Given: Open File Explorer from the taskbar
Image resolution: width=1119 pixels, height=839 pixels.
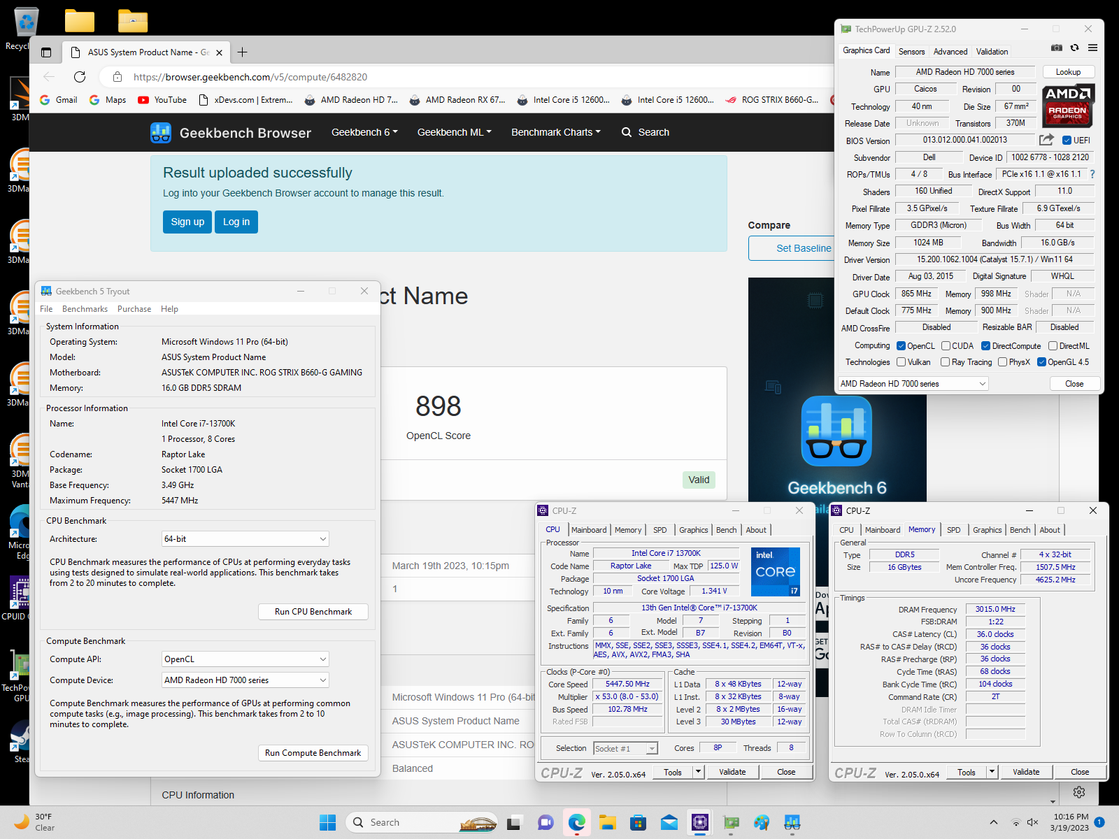Looking at the screenshot, I should click(x=607, y=822).
